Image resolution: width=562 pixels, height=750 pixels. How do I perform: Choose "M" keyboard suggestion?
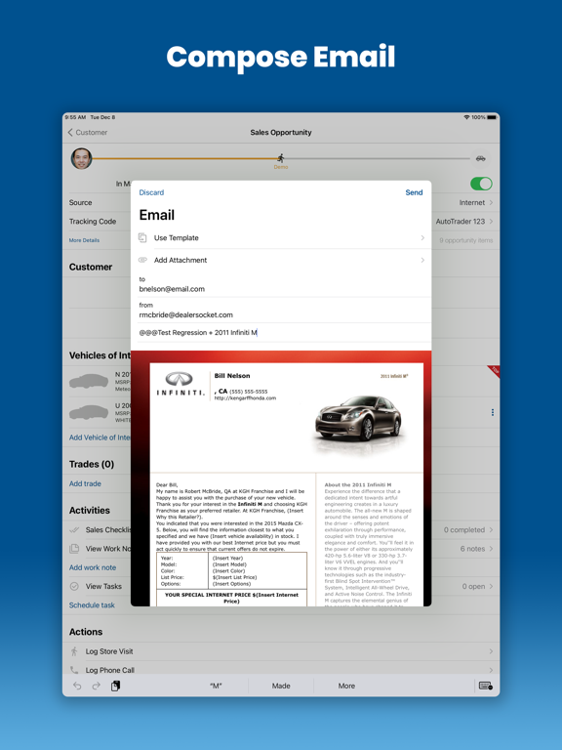click(216, 686)
